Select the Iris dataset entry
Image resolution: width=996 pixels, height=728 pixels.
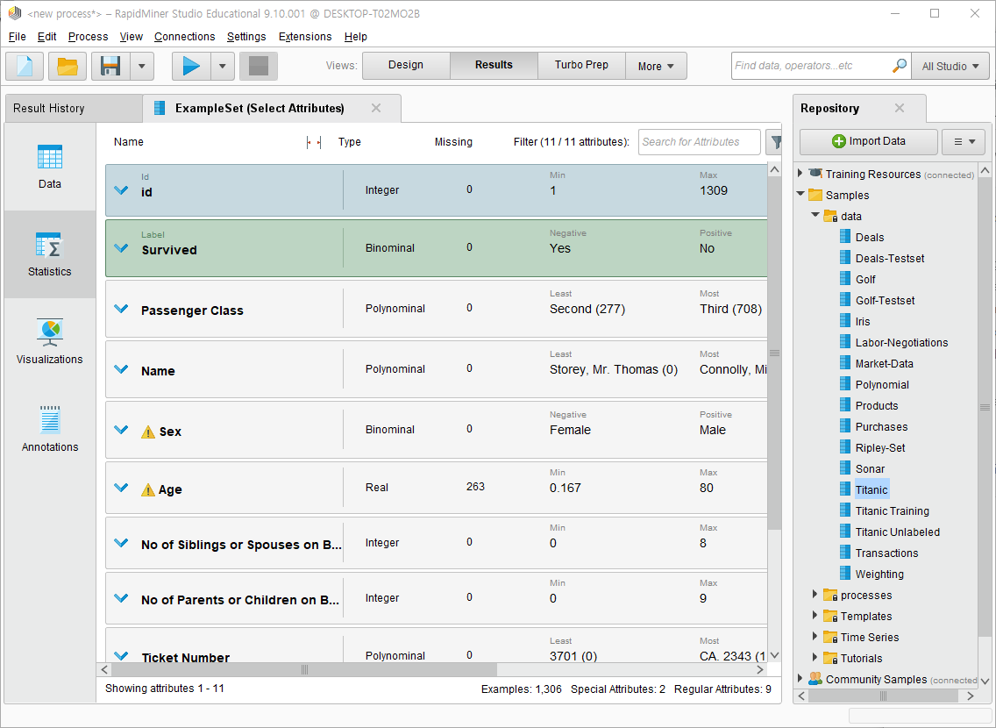pos(863,321)
